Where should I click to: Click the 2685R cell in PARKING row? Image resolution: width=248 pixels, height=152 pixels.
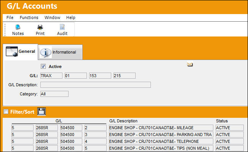point(47,135)
